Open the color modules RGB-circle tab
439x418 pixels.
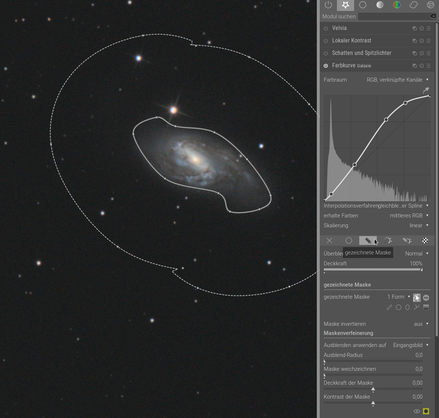tap(397, 5)
